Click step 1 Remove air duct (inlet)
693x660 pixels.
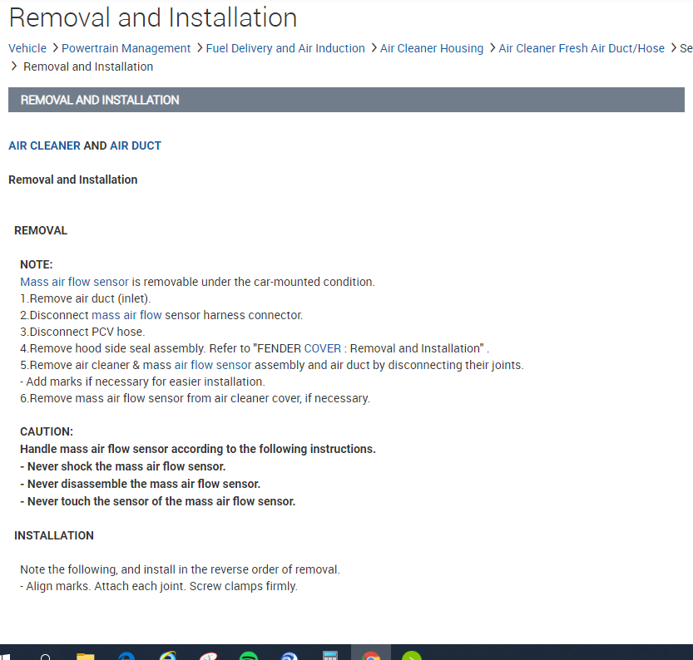click(86, 298)
